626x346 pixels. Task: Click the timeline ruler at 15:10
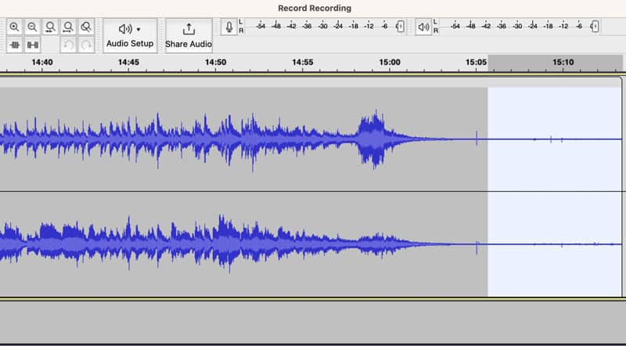(563, 63)
